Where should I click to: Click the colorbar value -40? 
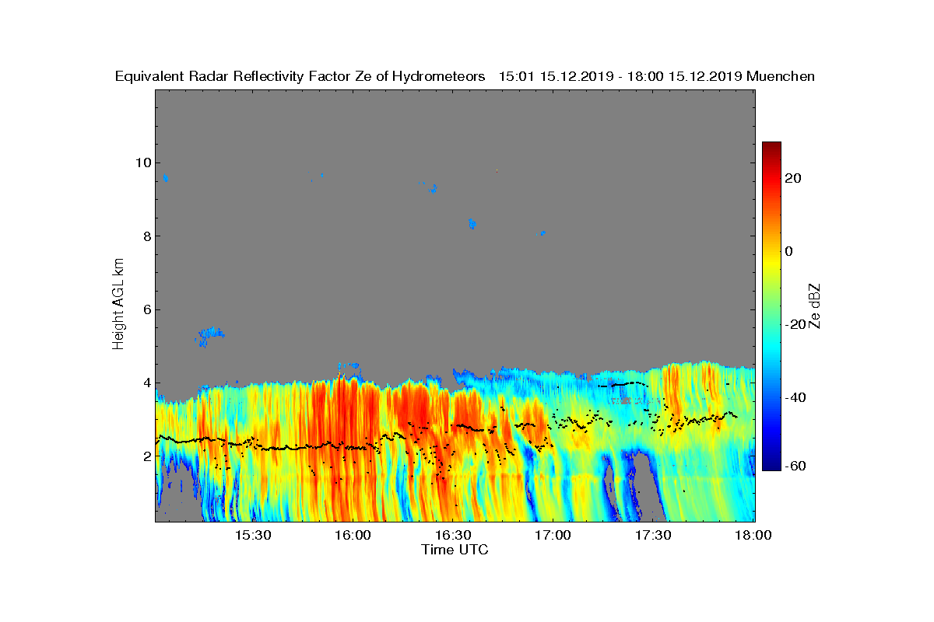coord(794,397)
